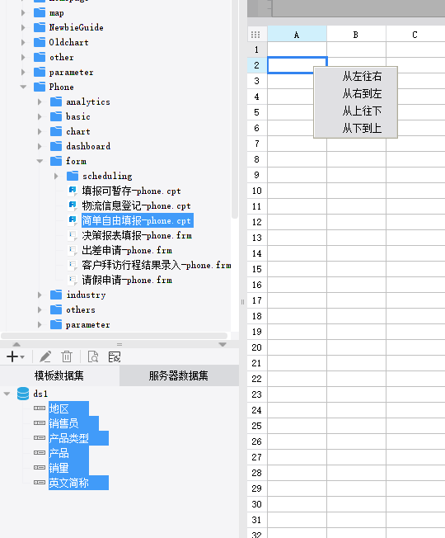
Task: Click the 地区 field column icon
Action: click(x=40, y=408)
